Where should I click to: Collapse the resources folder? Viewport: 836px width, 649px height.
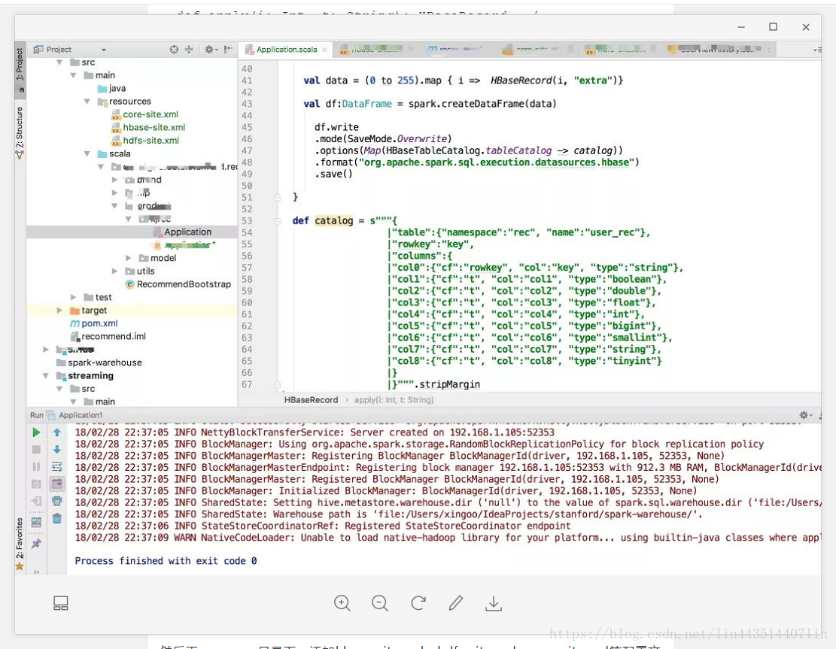click(87, 102)
